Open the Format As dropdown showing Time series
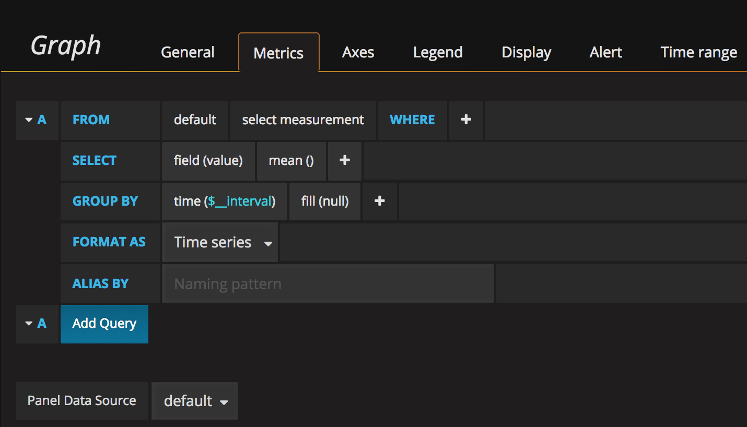 coord(219,242)
